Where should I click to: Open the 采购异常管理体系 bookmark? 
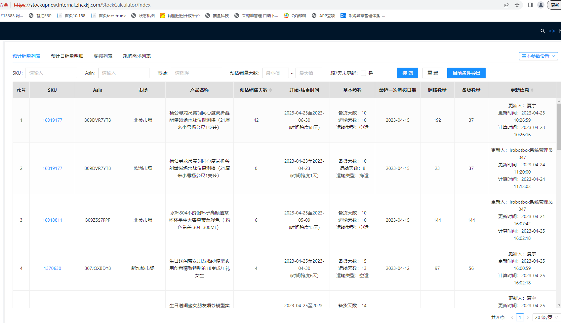pos(363,16)
